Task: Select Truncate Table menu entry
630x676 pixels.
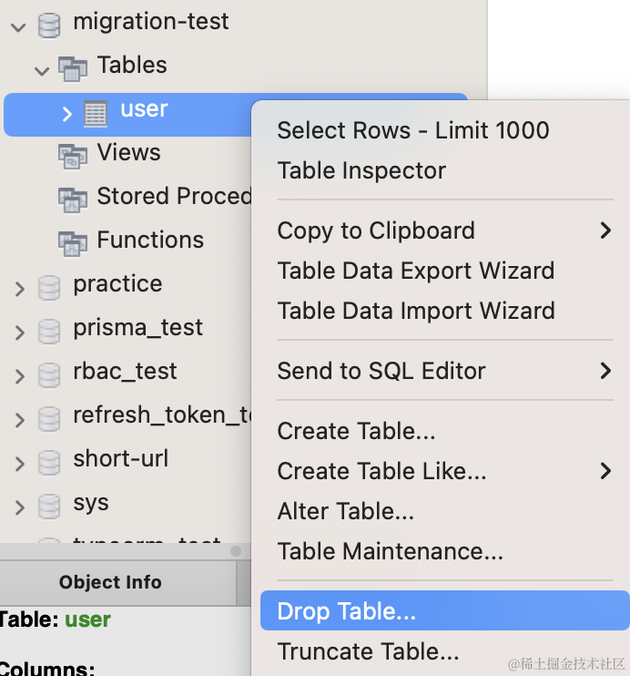Action: click(368, 651)
